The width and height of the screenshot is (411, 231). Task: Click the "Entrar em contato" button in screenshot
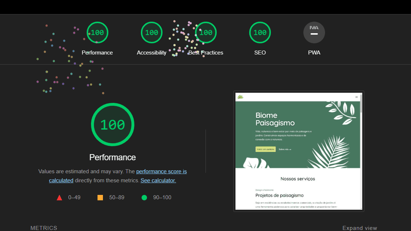[x=265, y=149]
